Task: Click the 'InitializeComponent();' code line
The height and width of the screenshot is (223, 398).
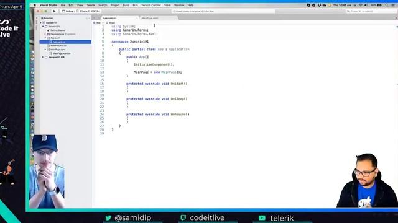Action: [154, 64]
